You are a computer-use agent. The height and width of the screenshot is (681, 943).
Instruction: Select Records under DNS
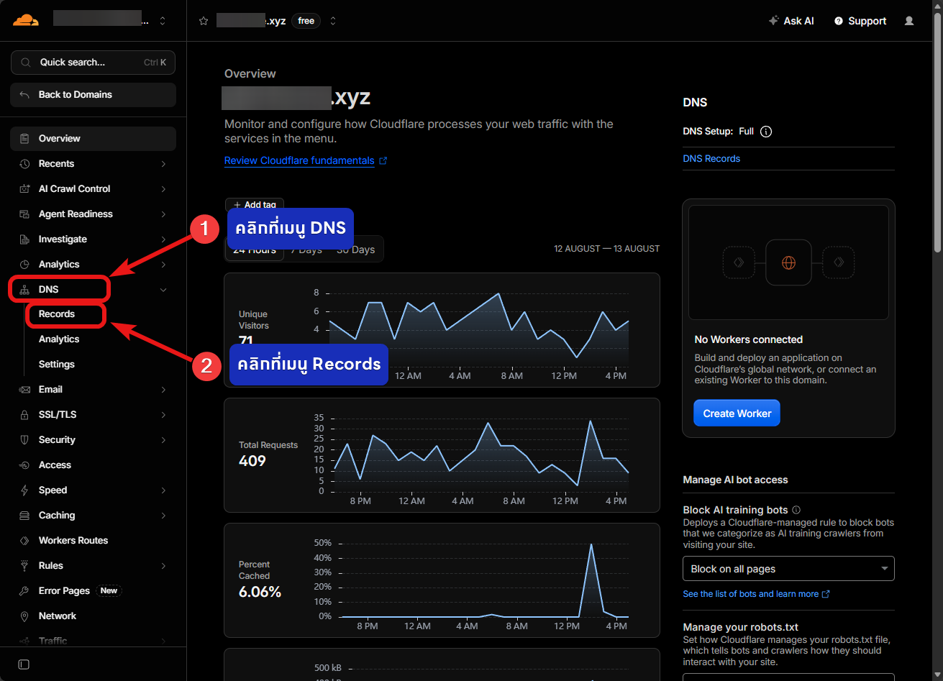point(57,314)
